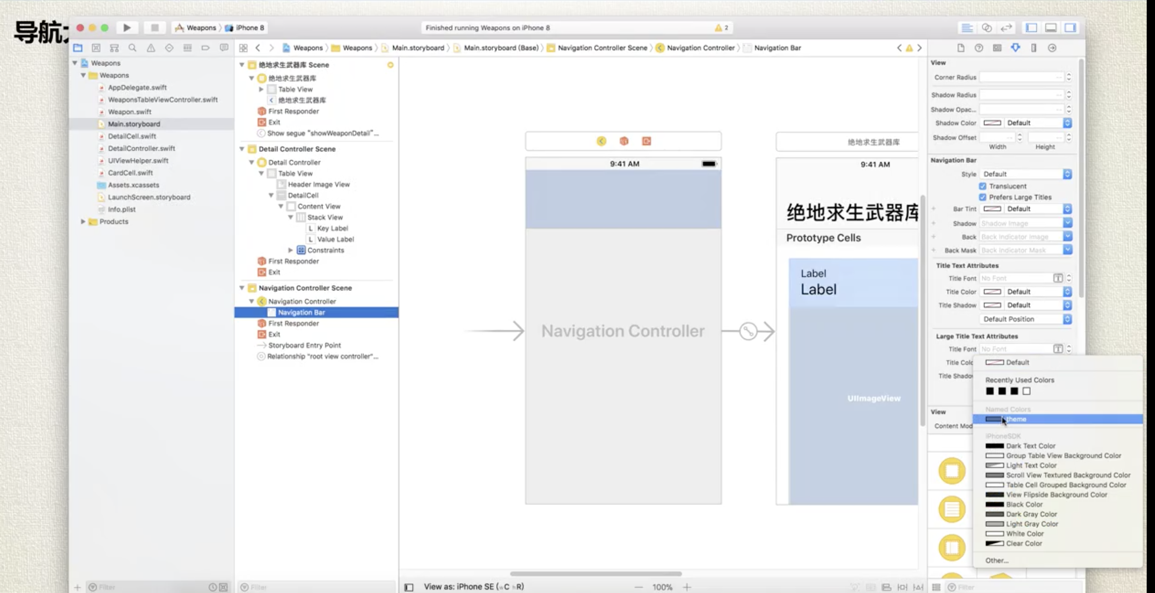Open the Project navigator folder icon
The height and width of the screenshot is (593, 1155).
click(x=78, y=48)
